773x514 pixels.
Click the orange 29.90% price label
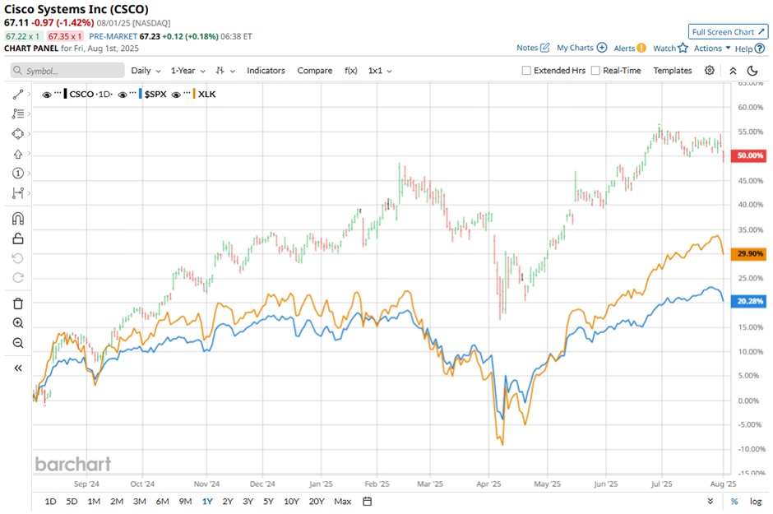749,253
